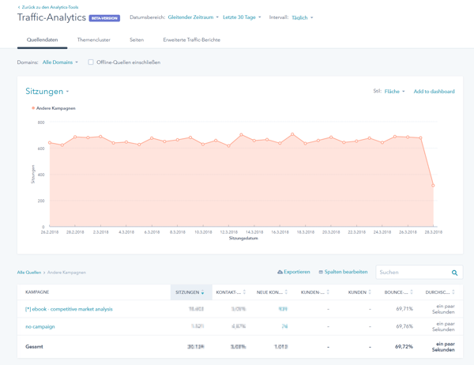Open the no campaign link
Viewport: 474px width, 365px height.
(40, 326)
